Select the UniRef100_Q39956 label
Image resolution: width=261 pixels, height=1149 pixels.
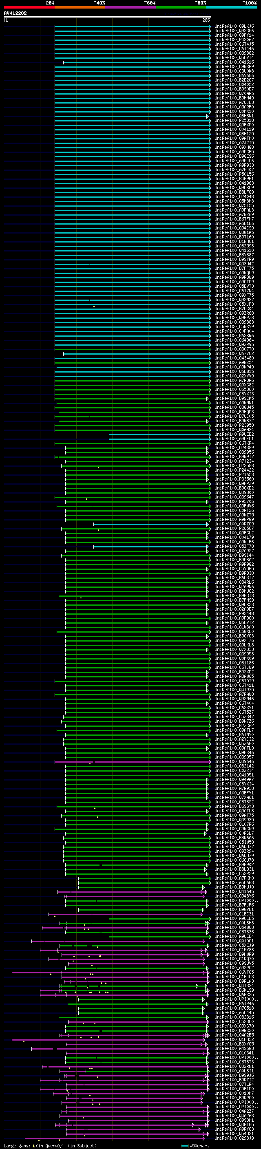pos(234,452)
